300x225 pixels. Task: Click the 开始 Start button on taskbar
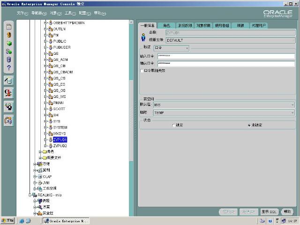pyautogui.click(x=8, y=221)
